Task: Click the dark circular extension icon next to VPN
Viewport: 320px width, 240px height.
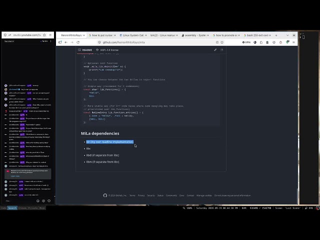Action: coord(255,42)
